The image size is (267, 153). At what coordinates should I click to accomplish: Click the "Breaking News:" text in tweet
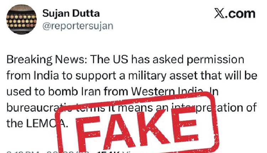[47, 60]
